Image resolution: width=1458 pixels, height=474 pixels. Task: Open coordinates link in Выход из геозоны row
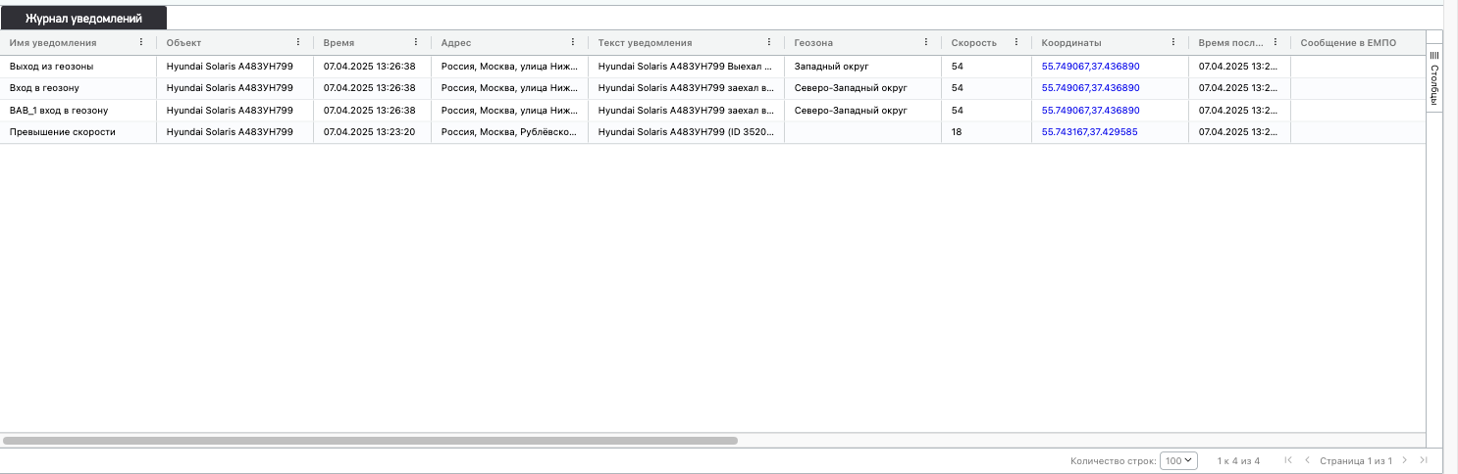[1090, 67]
